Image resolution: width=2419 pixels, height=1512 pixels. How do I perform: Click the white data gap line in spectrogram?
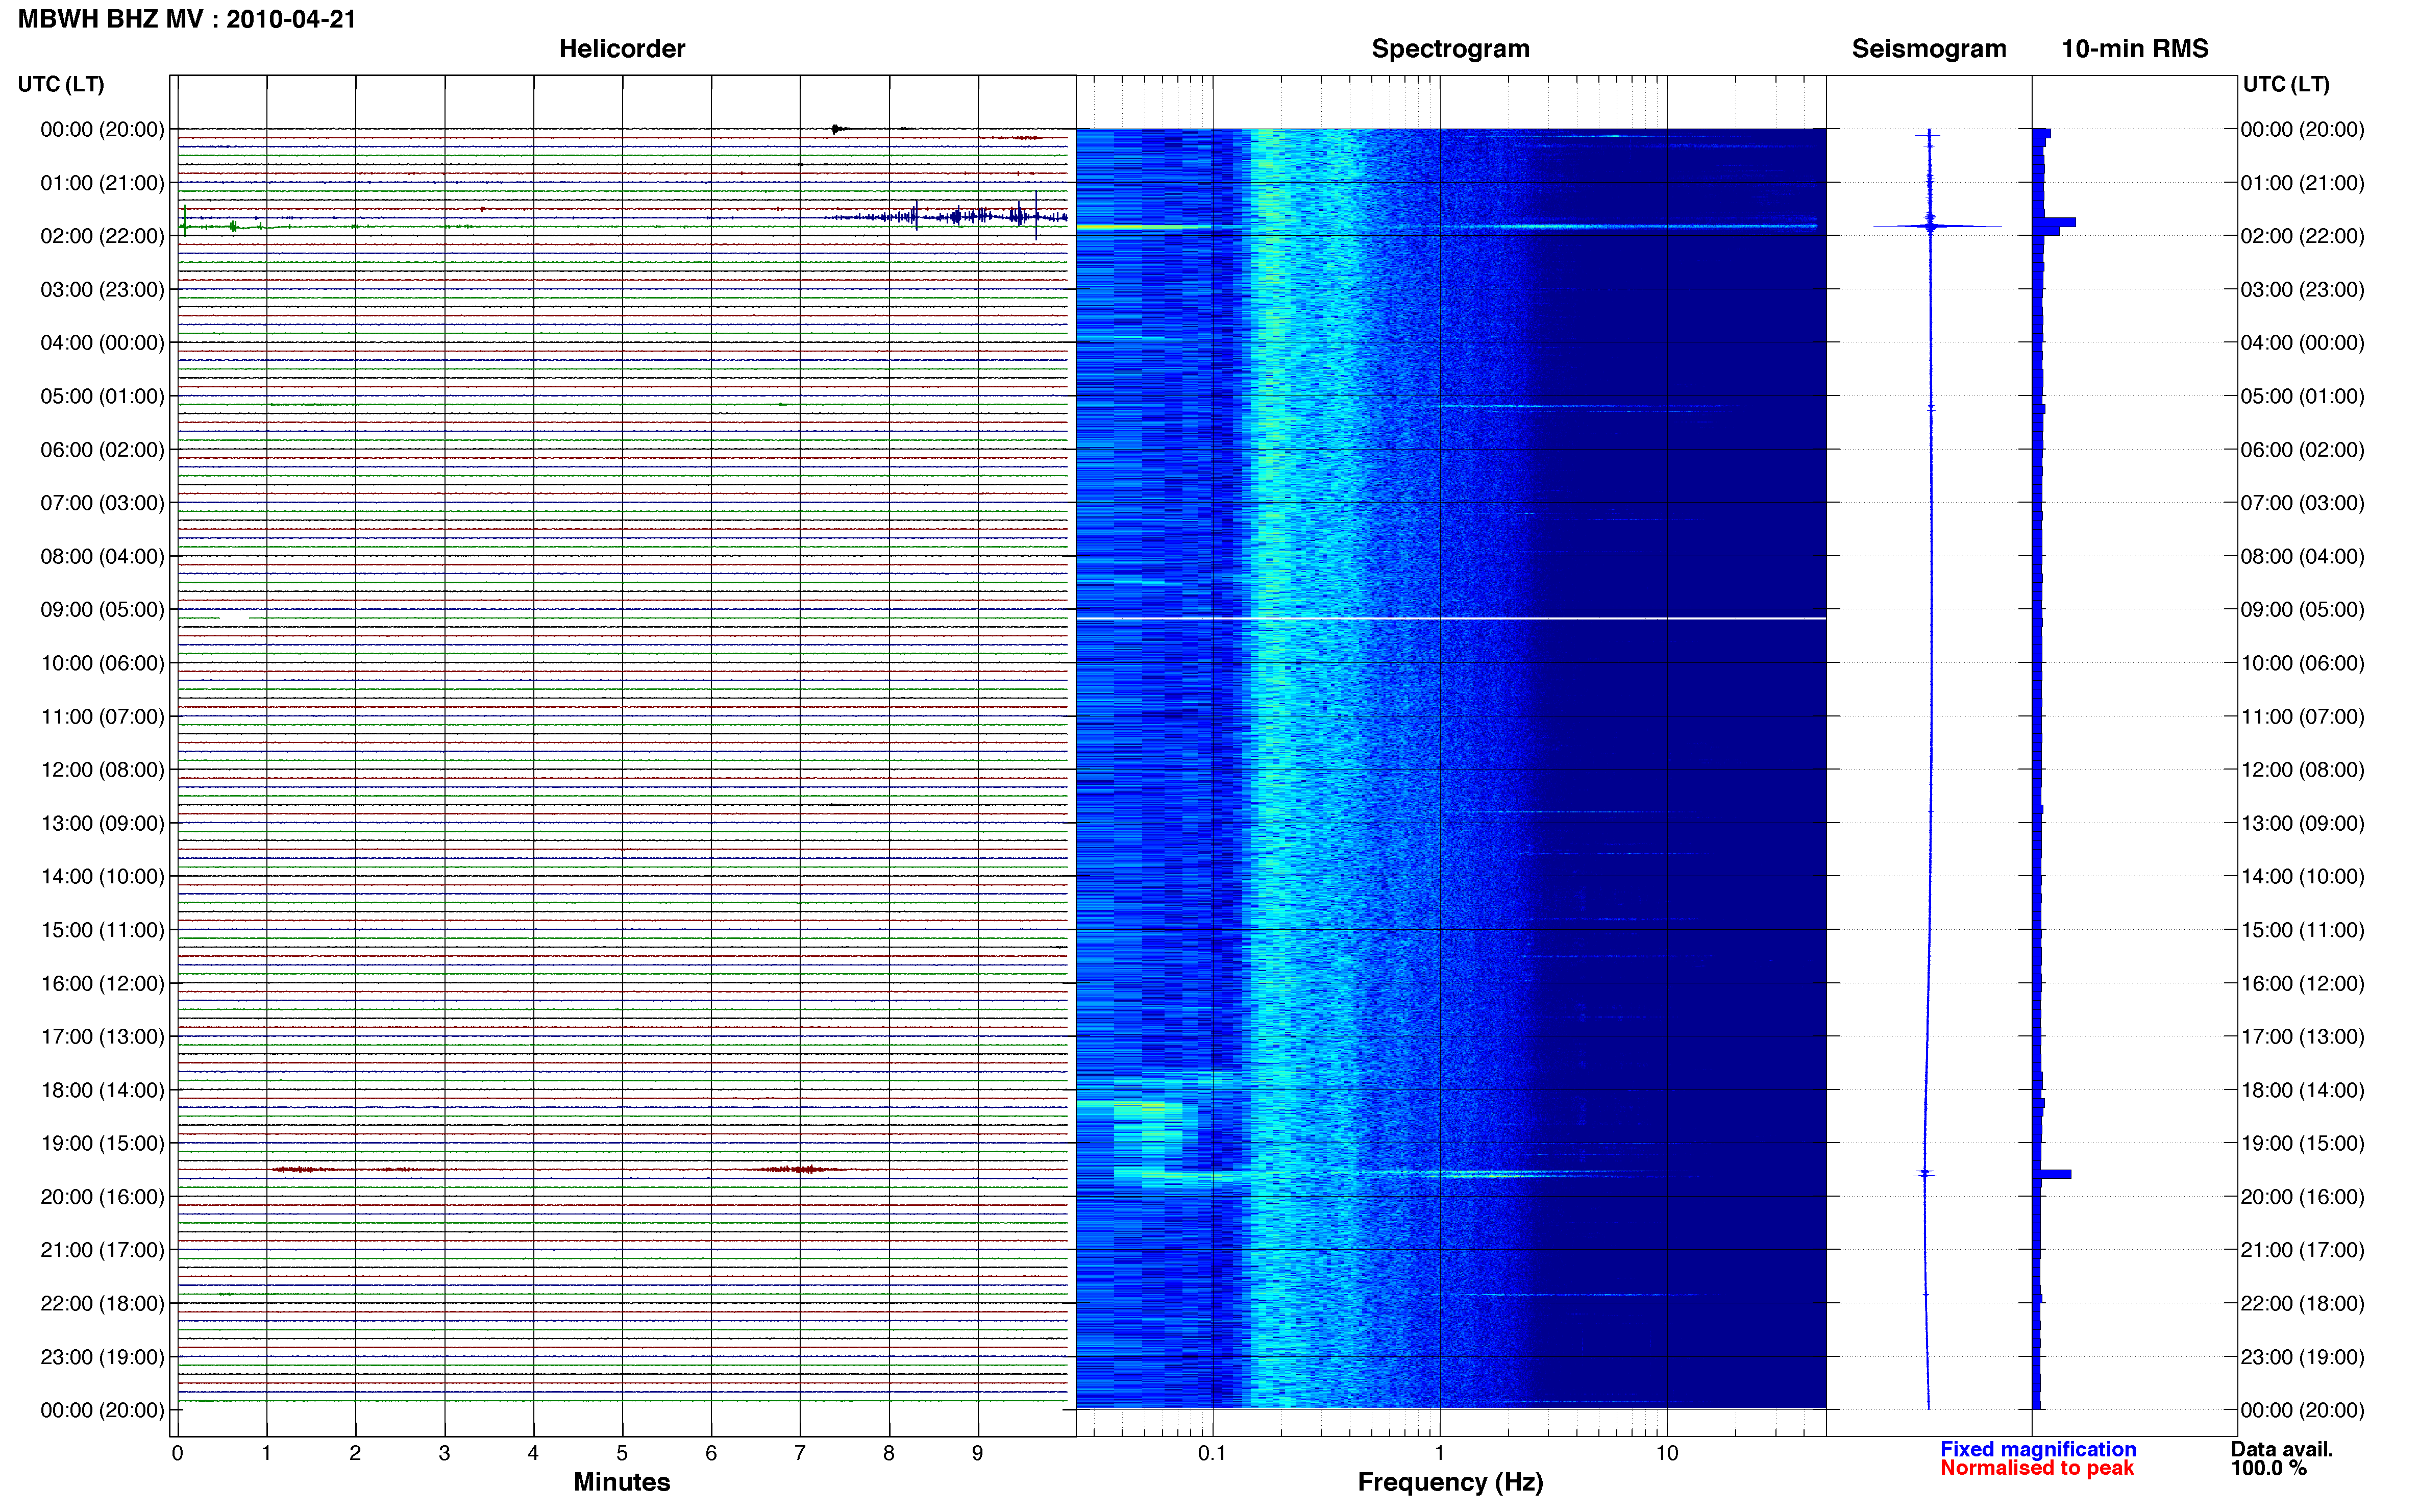[x=1451, y=619]
